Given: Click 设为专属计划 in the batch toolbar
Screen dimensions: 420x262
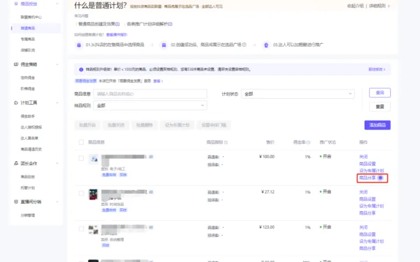Looking at the screenshot, I should (x=177, y=125).
